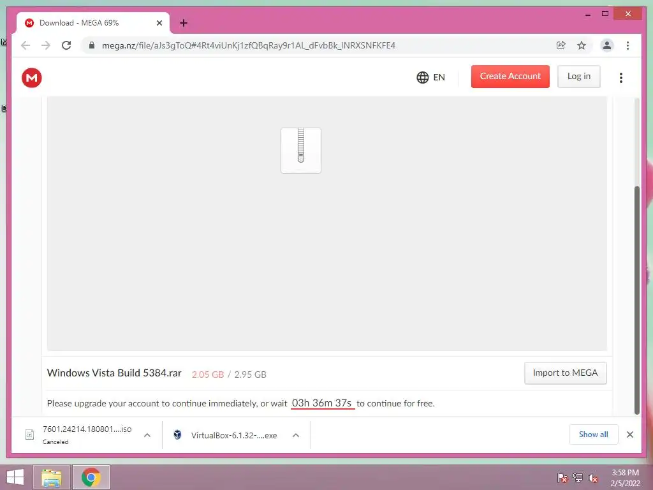Open a new tab with plus button

click(184, 23)
